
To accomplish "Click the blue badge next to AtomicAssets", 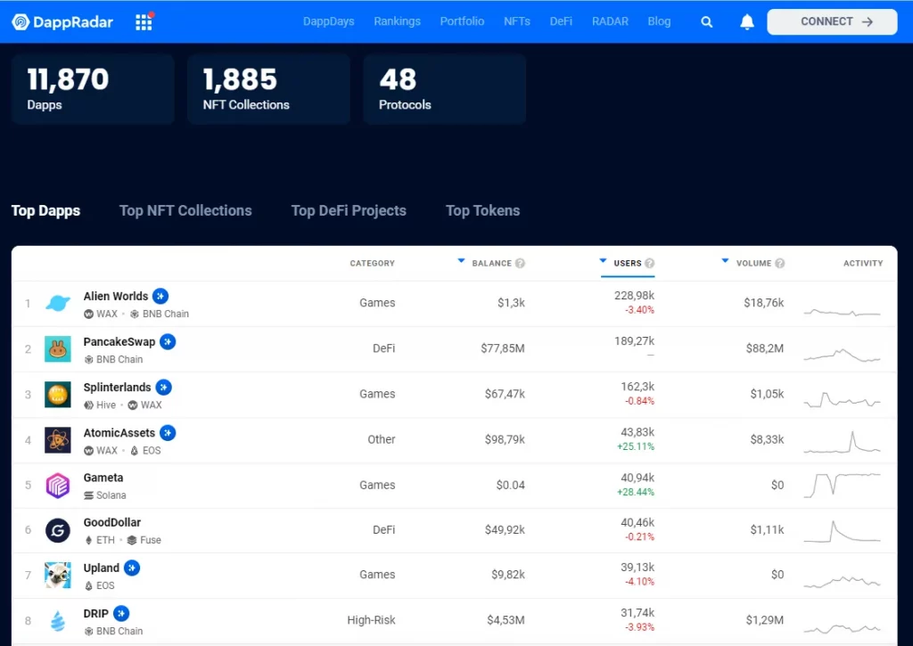I will point(168,433).
